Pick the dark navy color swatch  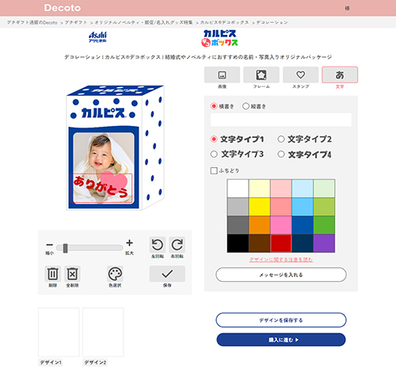(x=303, y=243)
